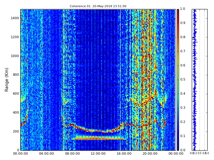The height and width of the screenshot is (160, 214).
Task: Click the 0.8 colorbar tick label
Action: click(183, 37)
